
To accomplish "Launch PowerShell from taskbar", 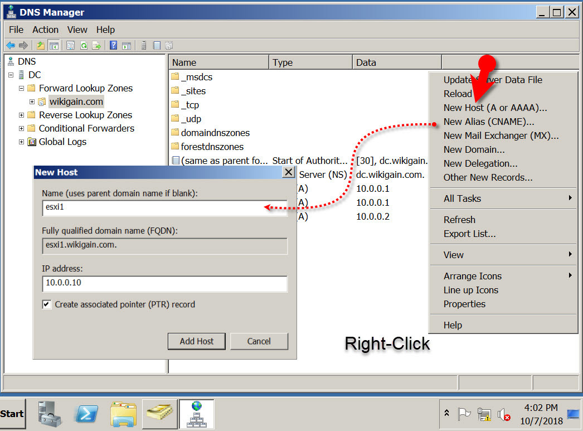I will tap(86, 414).
